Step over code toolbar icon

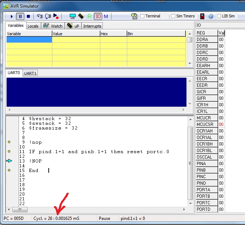[48, 16]
